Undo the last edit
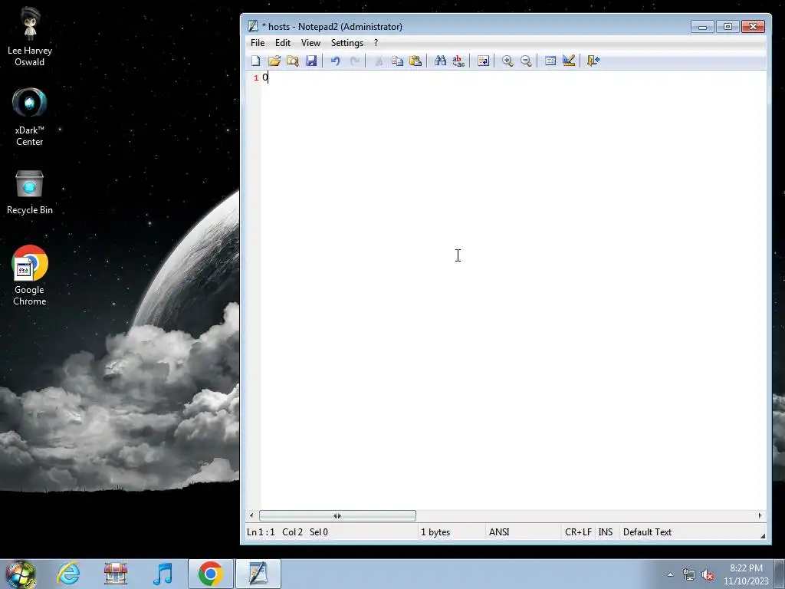This screenshot has height=589, width=785. tap(336, 61)
